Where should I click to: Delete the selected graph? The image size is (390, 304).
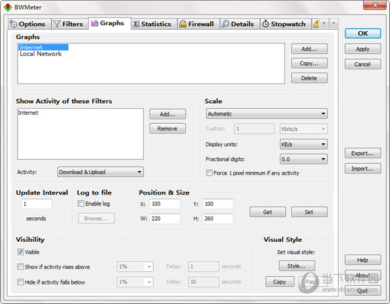[x=309, y=78]
